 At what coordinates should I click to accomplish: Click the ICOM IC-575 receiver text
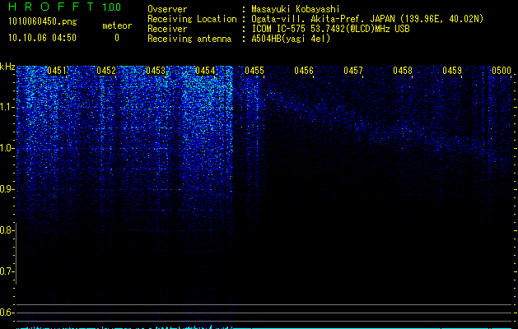click(x=330, y=29)
